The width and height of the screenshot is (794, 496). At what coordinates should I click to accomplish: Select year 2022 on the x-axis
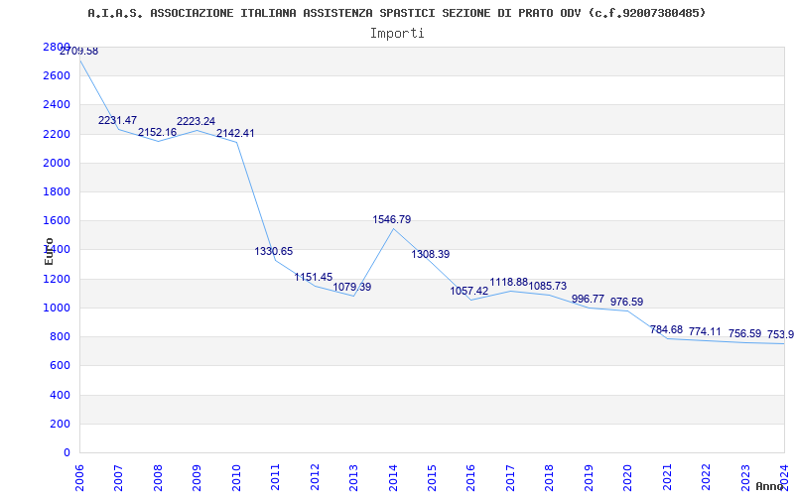click(706, 478)
